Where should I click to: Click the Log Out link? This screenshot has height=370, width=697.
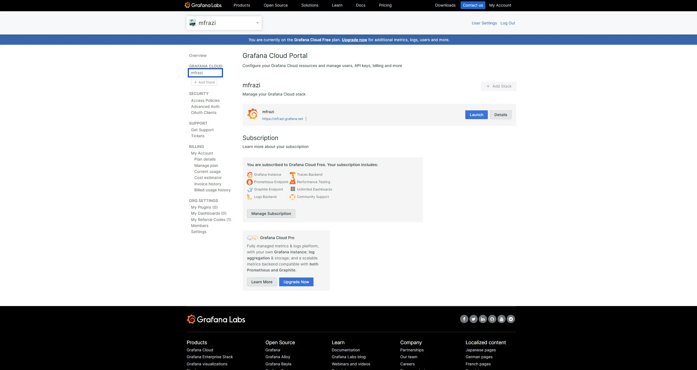(x=508, y=23)
